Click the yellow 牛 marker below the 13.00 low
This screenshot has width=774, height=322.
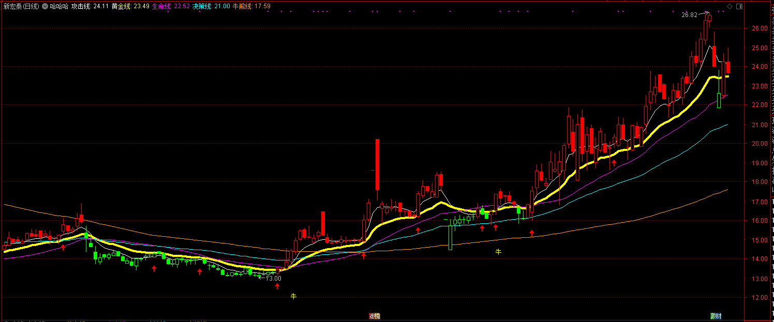tap(293, 296)
